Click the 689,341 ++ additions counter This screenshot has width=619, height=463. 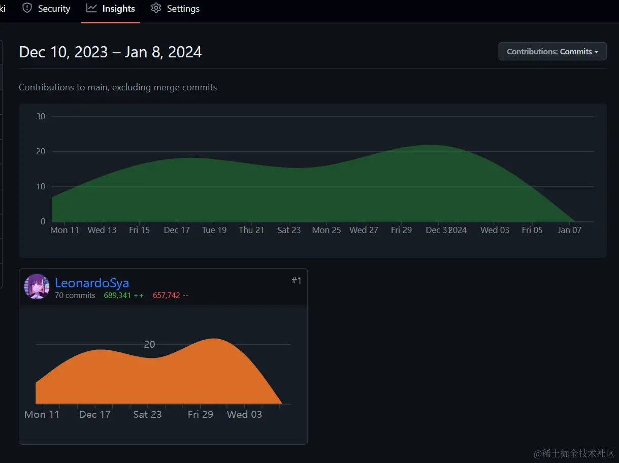(x=123, y=295)
